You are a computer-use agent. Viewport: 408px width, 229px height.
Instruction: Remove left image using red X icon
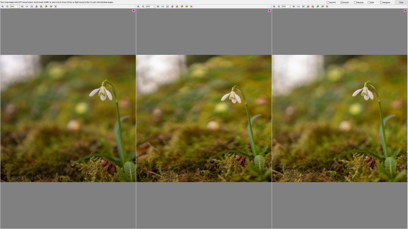pyautogui.click(x=55, y=6)
